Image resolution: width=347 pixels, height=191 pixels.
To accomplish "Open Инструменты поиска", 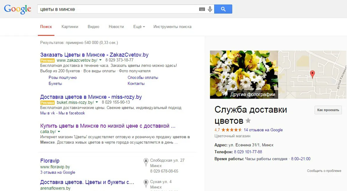I will [x=172, y=27].
